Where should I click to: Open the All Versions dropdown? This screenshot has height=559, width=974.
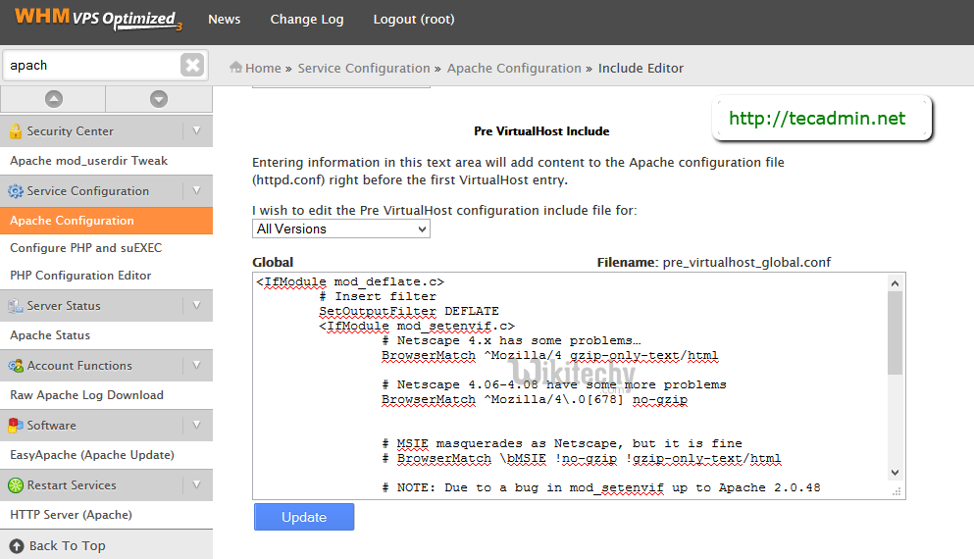[340, 229]
